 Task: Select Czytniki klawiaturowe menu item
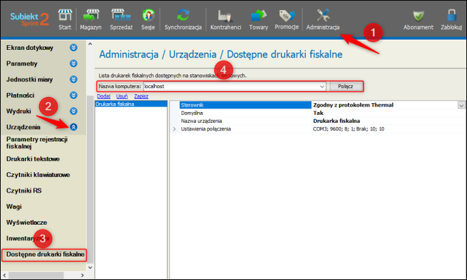coord(38,175)
